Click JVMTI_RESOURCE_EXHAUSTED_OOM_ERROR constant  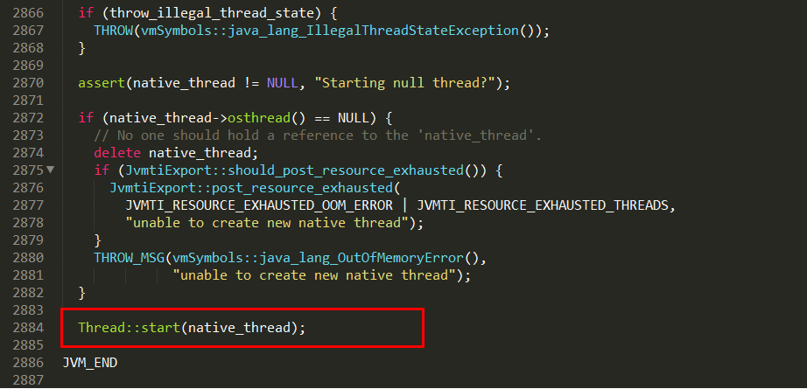(x=259, y=205)
